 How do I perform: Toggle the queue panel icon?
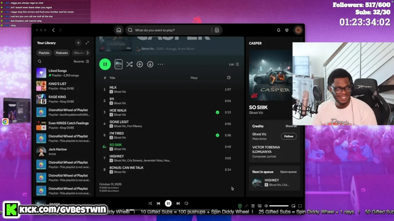click(253, 206)
